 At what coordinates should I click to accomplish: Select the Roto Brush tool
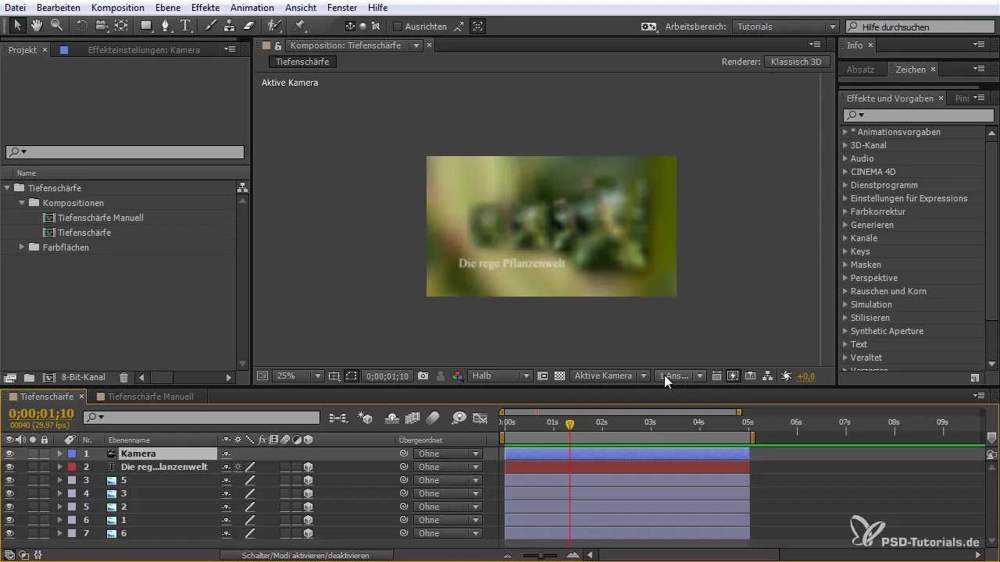(x=274, y=26)
